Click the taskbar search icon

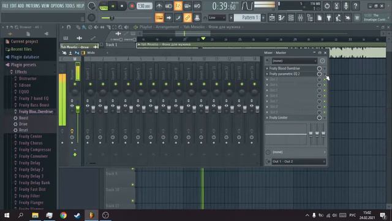(x=21, y=215)
